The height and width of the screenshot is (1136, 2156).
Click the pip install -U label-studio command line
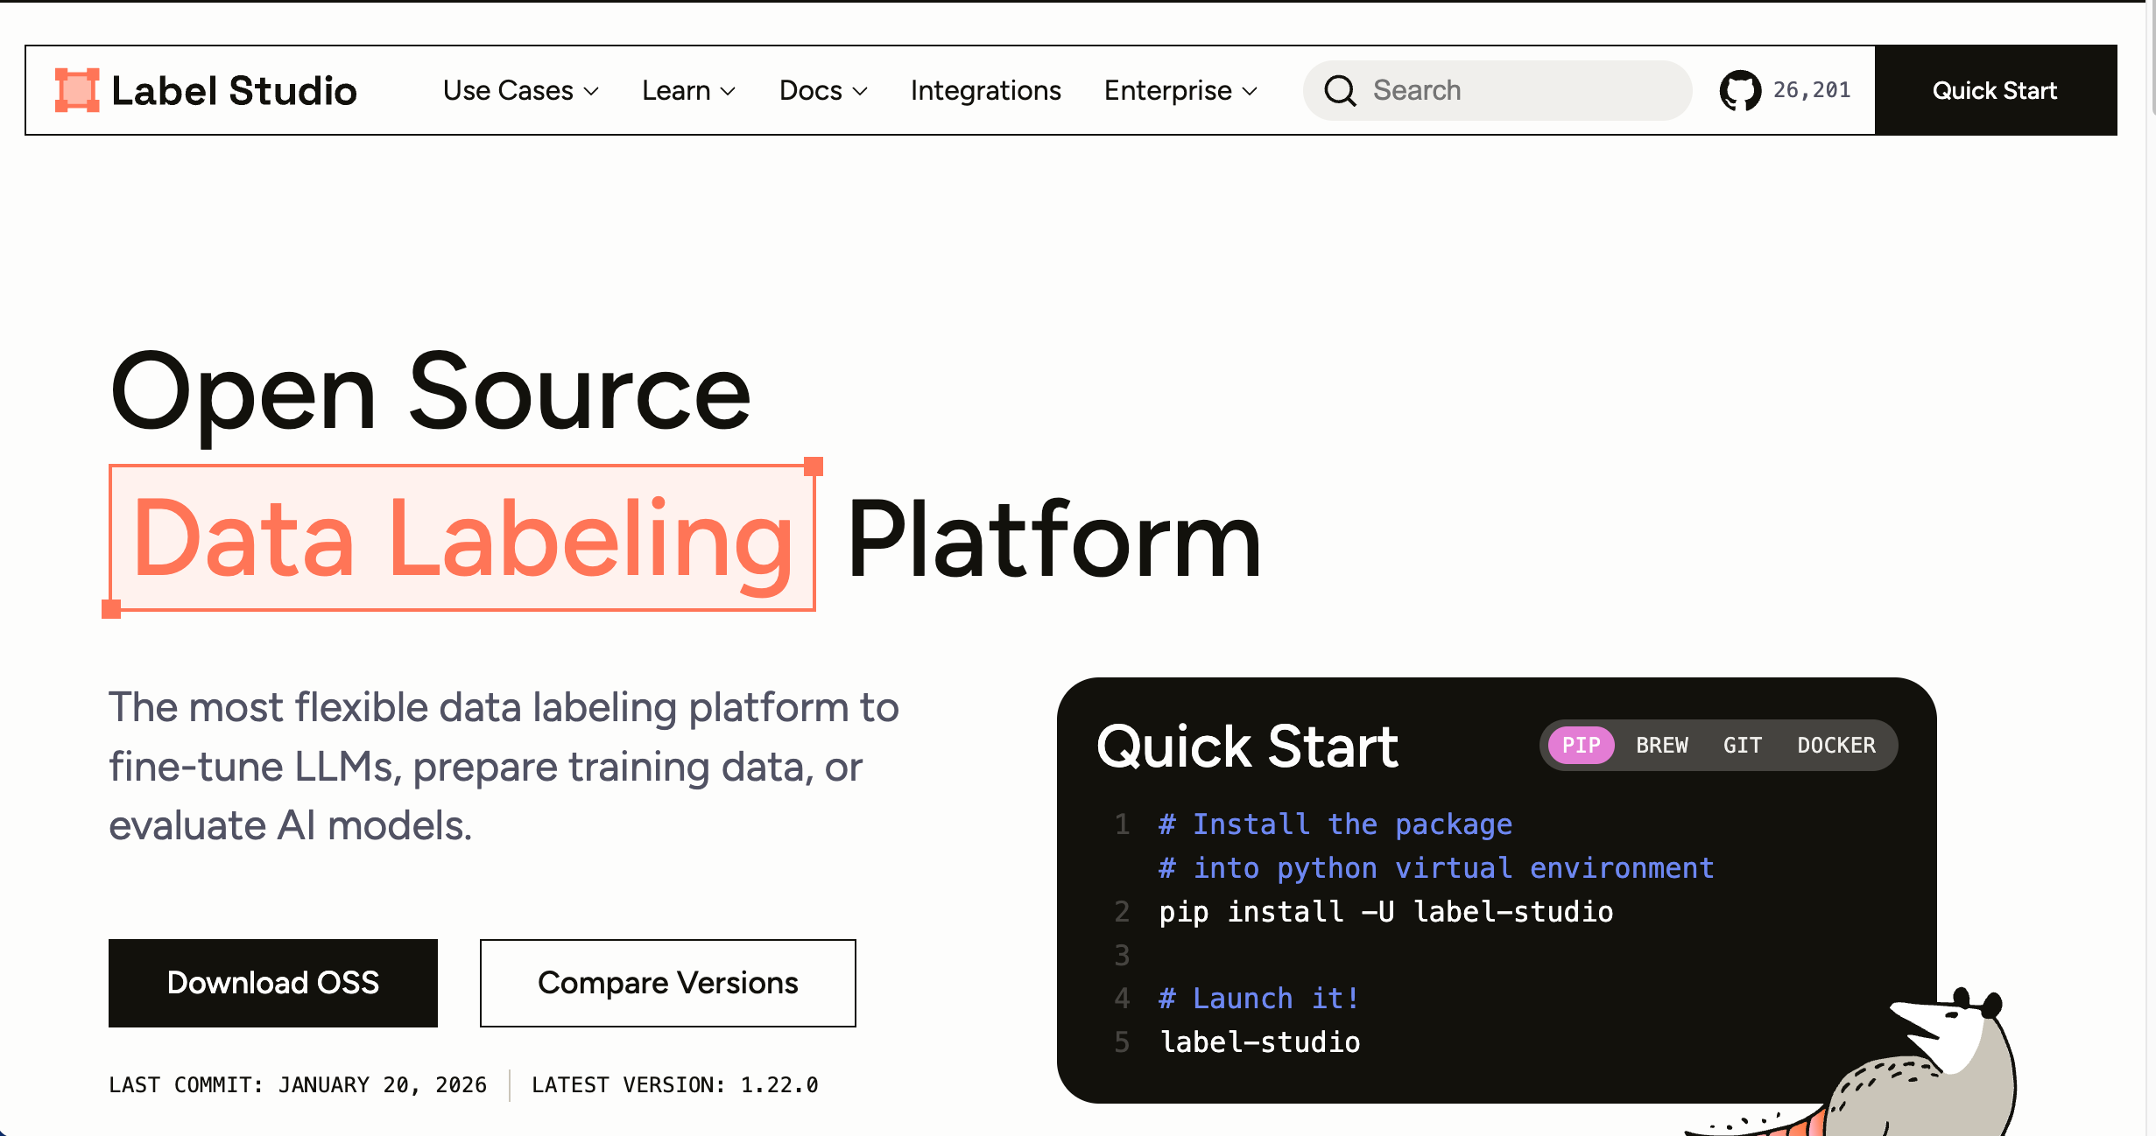tap(1385, 912)
